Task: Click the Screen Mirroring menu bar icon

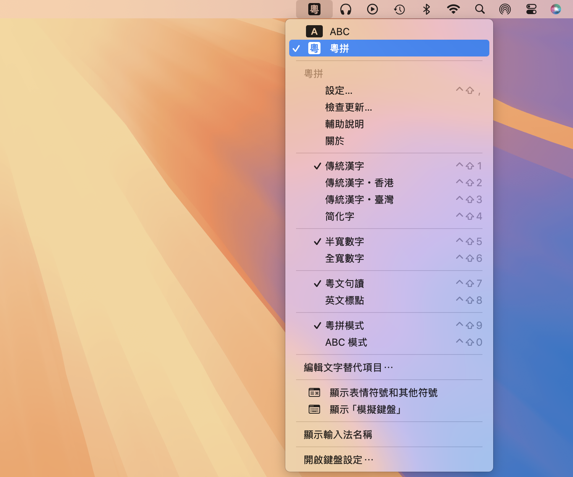Action: (x=505, y=9)
